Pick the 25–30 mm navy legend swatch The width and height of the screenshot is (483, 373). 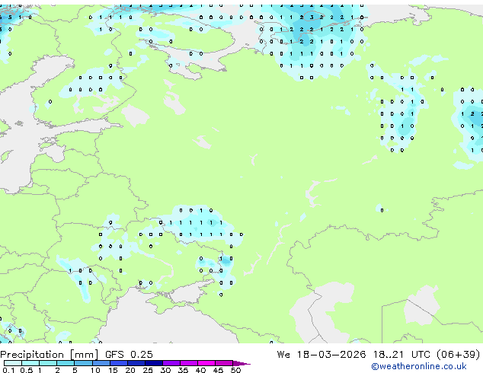pyautogui.click(x=154, y=363)
